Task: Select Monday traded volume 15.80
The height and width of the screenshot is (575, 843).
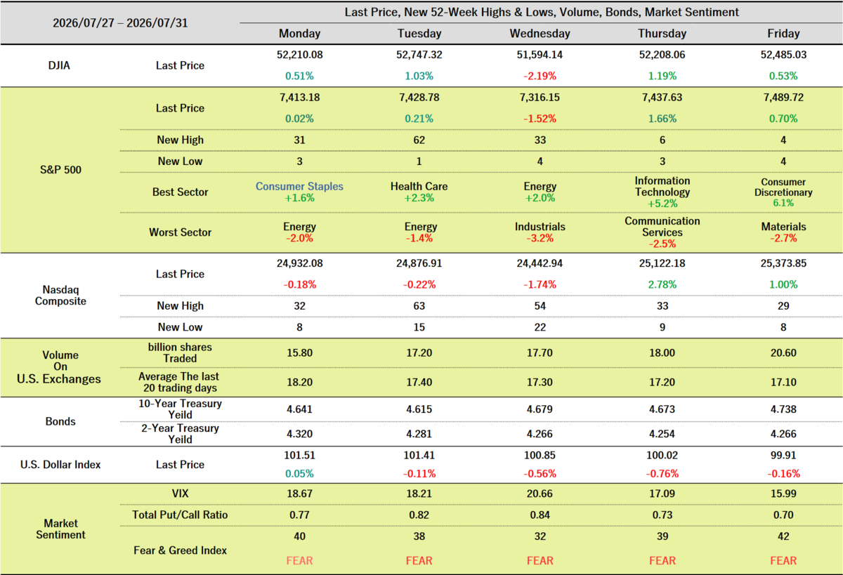Action: tap(300, 352)
